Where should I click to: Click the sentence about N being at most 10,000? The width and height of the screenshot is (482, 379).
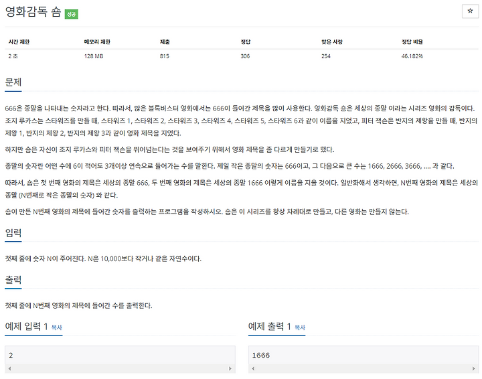point(145,258)
